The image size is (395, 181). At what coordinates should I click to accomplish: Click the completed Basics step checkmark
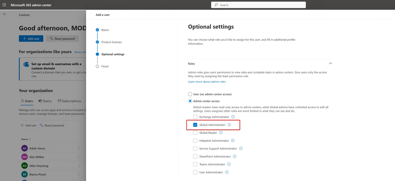pos(97,30)
